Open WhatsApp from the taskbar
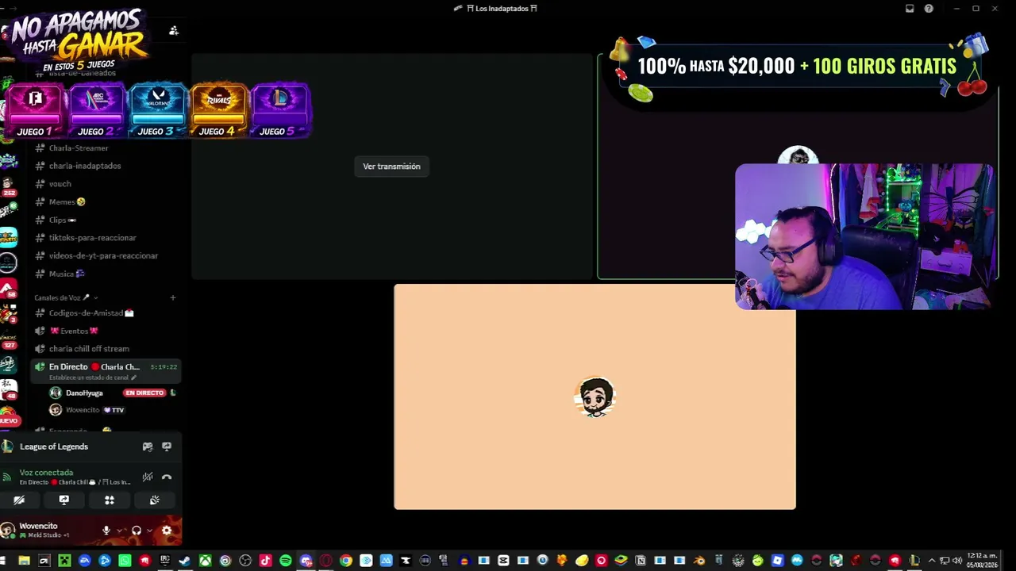 125,561
